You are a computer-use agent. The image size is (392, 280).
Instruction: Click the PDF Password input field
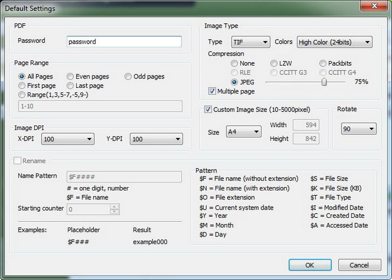pyautogui.click(x=124, y=41)
